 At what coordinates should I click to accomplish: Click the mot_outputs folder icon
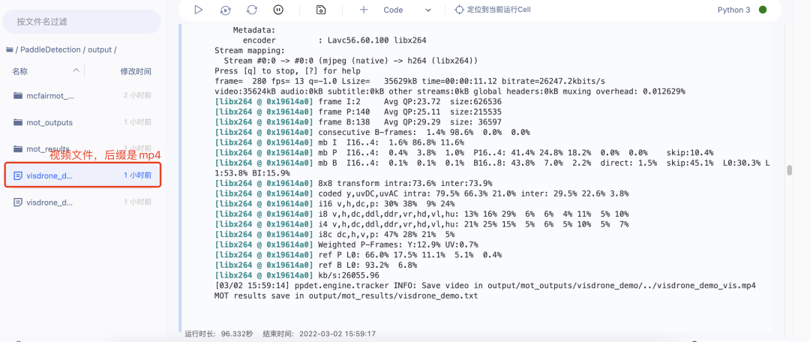[18, 122]
